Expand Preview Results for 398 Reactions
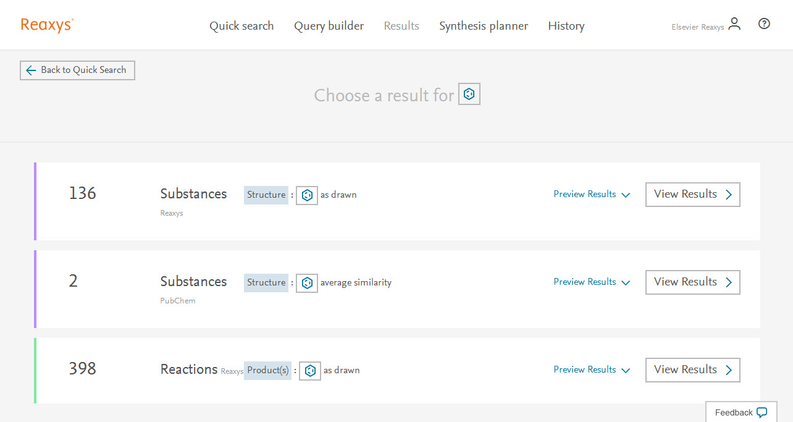Image resolution: width=793 pixels, height=422 pixels. [x=591, y=370]
